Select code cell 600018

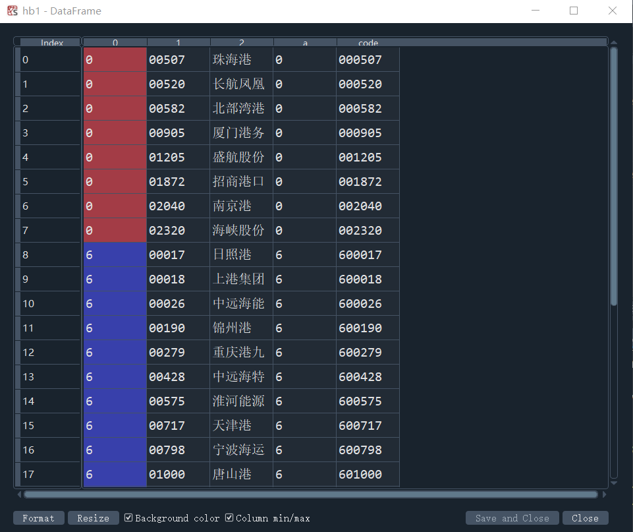(x=368, y=279)
